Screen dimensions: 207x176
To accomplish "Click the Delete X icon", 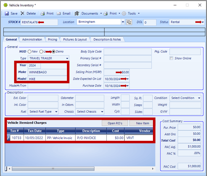I will click(x=23, y=14).
